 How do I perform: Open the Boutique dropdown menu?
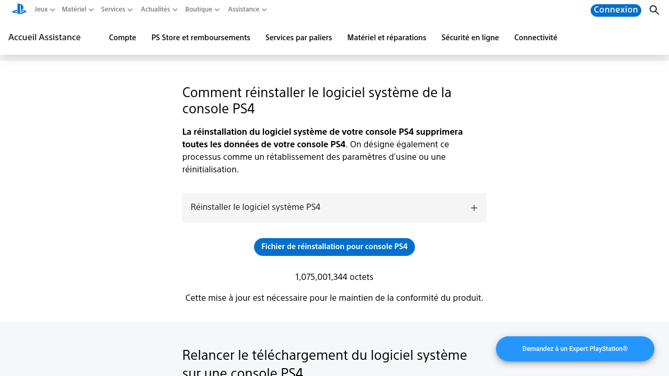(x=202, y=9)
